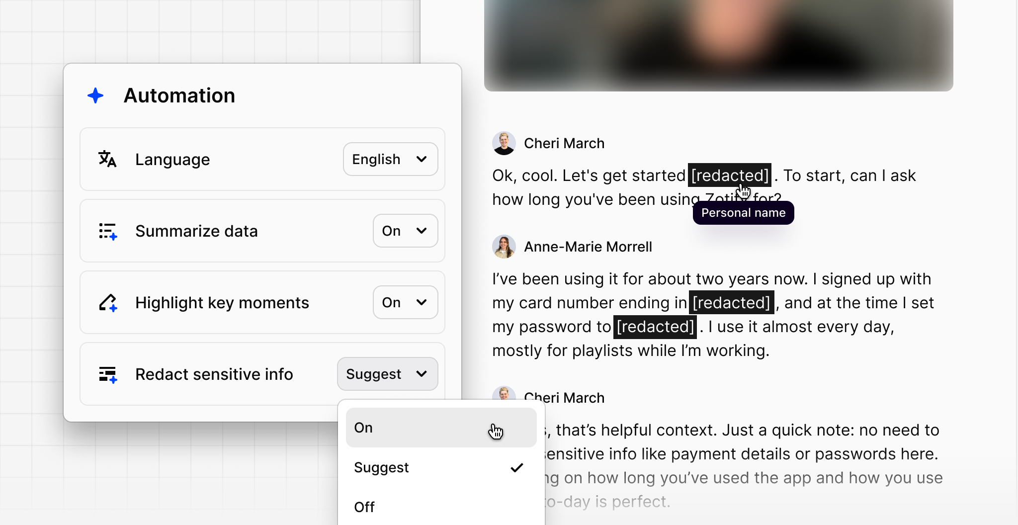1018x525 pixels.
Task: Open the Summarize data On dropdown
Action: (405, 231)
